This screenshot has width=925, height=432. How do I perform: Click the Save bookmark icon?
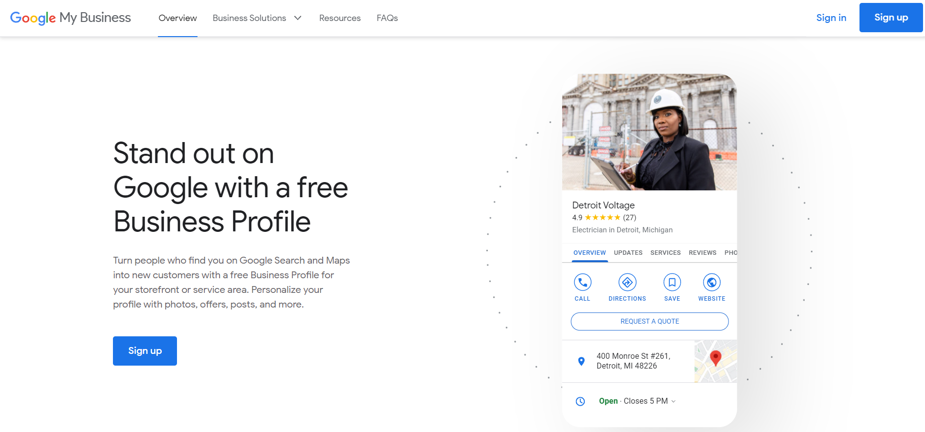(x=672, y=283)
